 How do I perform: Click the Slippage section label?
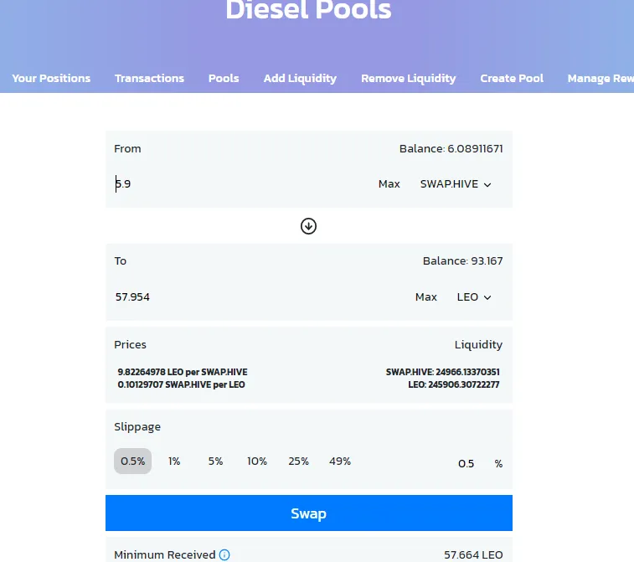click(137, 427)
